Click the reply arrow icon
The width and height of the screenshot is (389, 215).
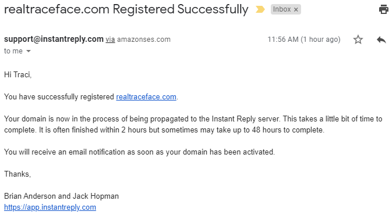coord(381,40)
